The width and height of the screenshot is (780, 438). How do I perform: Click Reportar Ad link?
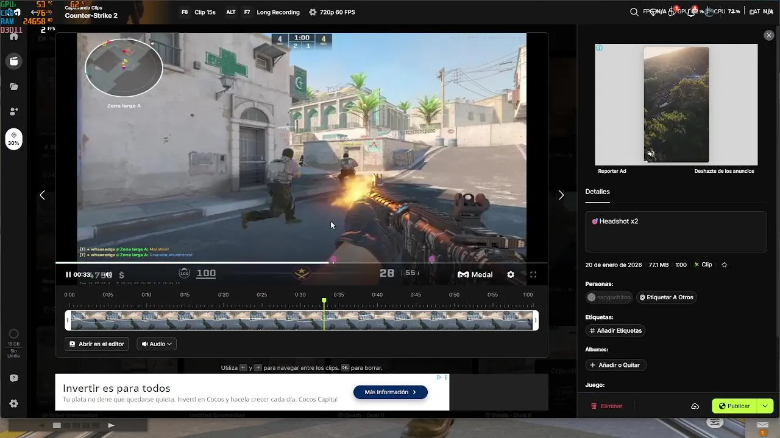[x=612, y=172]
